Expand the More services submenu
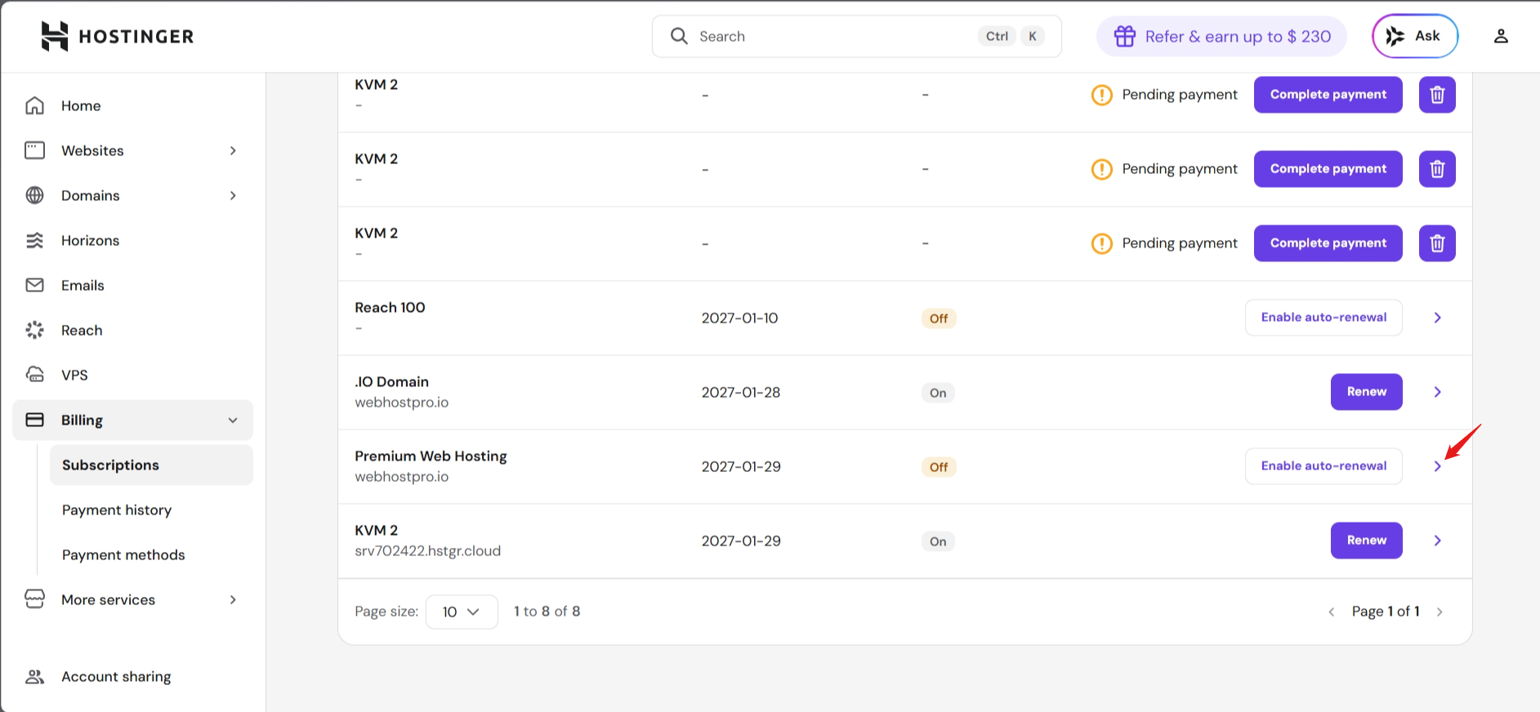 [x=233, y=599]
